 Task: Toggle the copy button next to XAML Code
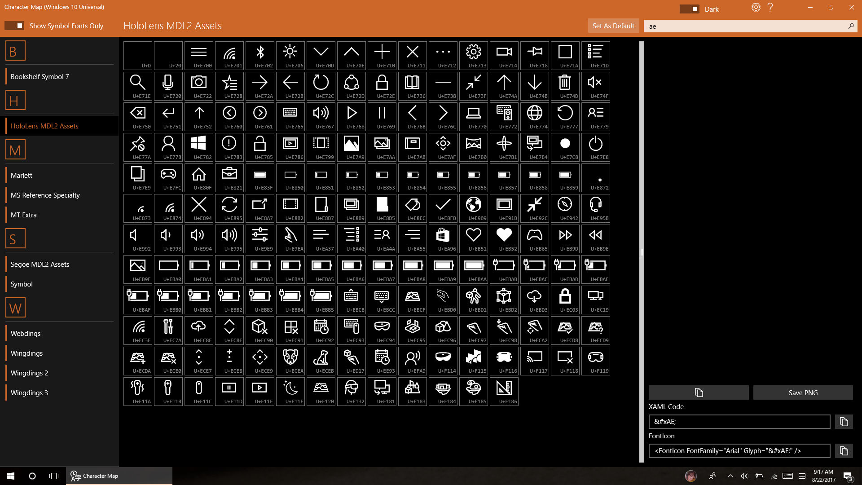[844, 421]
